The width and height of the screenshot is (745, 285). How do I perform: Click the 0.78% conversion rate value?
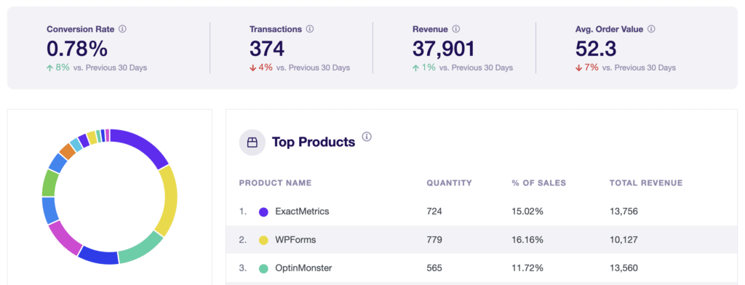[77, 49]
